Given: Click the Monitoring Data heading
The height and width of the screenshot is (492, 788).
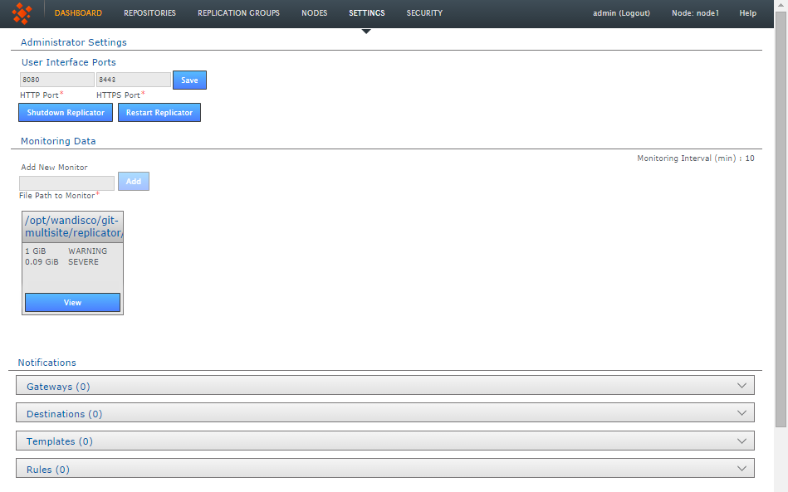Looking at the screenshot, I should click(58, 141).
